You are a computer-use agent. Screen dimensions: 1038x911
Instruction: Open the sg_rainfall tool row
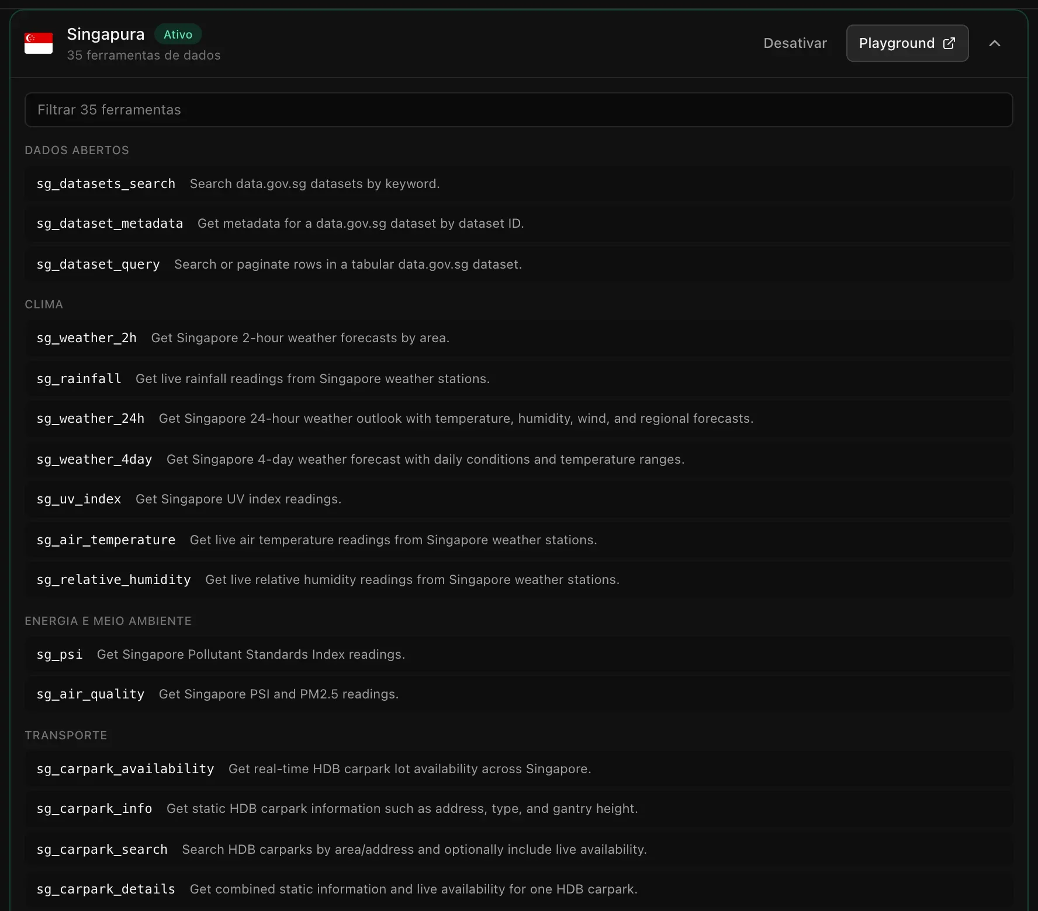point(518,379)
